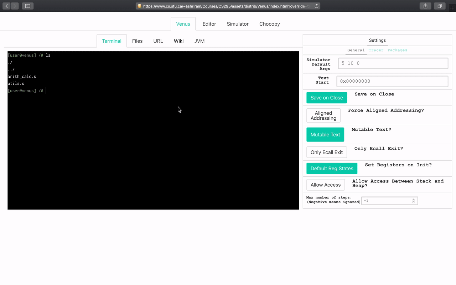
Task: Switch to the Files tab
Action: pos(137,41)
